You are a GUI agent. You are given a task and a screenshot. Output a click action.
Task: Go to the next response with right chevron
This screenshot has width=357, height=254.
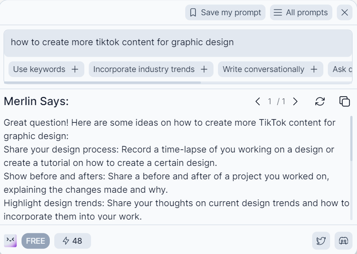click(x=295, y=102)
